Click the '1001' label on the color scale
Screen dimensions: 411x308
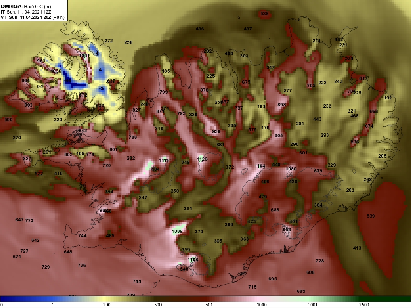(313, 305)
